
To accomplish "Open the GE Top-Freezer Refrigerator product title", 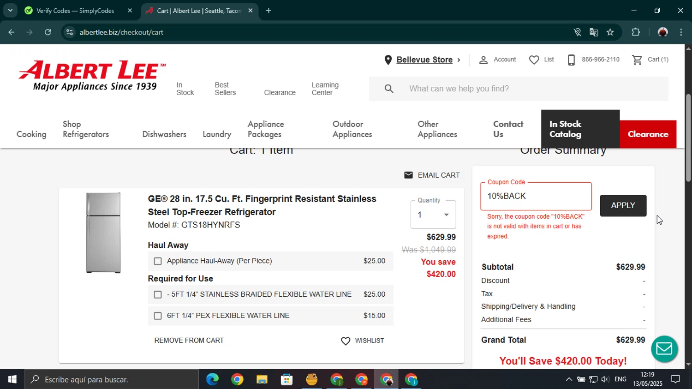I will point(262,205).
